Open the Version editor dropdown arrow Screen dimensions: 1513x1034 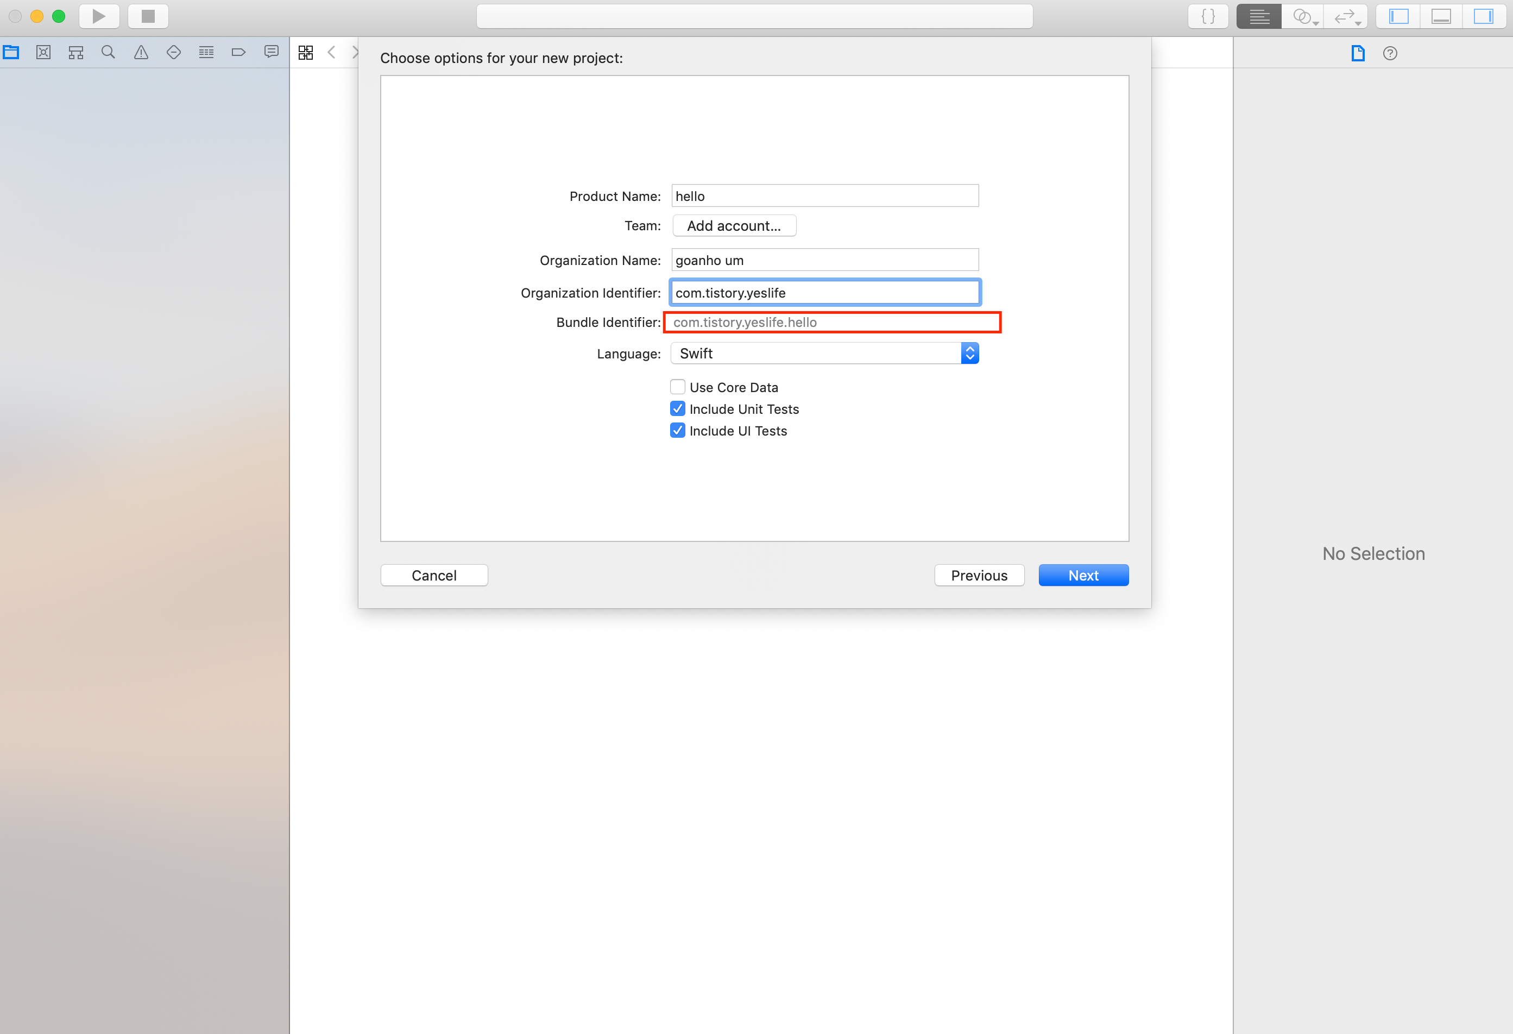click(x=1358, y=23)
